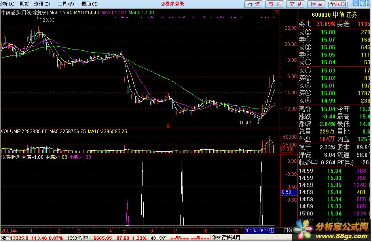The height and width of the screenshot is (242, 372).
Task: Click the 14:59 15.05 1246 tick trade row
Action: 334,185
